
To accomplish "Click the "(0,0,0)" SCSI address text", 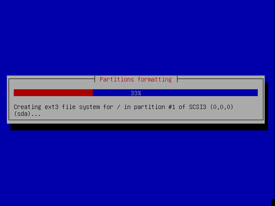I will [221, 107].
